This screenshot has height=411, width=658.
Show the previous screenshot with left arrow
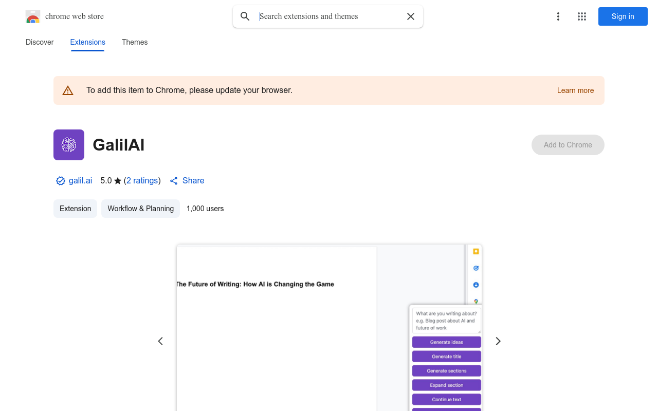click(160, 341)
